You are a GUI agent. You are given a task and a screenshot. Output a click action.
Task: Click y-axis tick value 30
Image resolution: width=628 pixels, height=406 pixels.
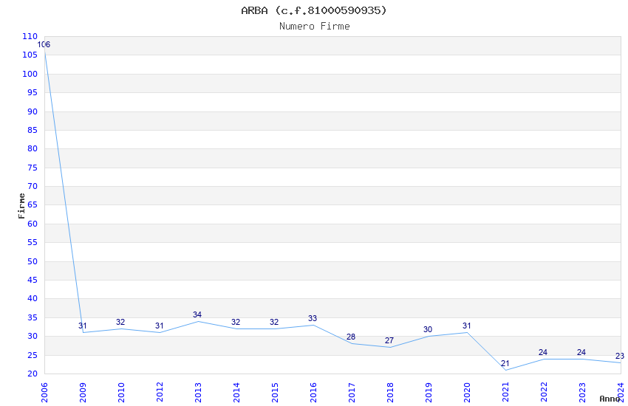pyautogui.click(x=33, y=337)
